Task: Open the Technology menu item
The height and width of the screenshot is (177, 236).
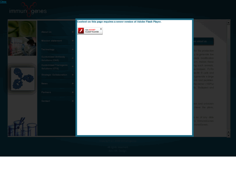Action: (x=48, y=49)
